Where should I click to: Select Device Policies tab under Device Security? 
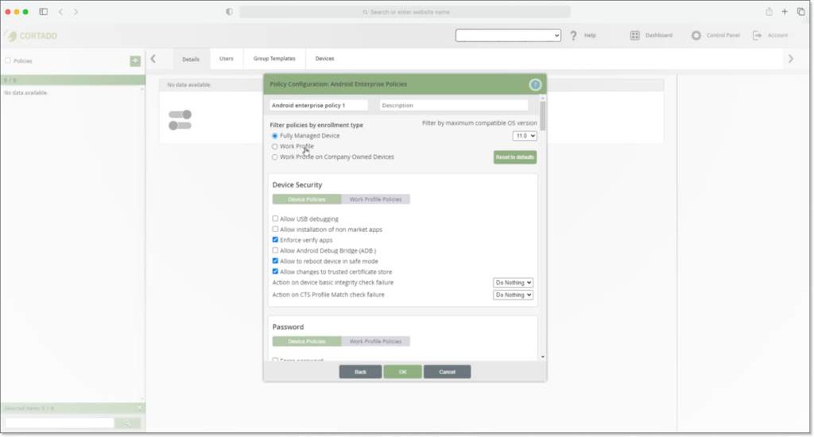[307, 199]
